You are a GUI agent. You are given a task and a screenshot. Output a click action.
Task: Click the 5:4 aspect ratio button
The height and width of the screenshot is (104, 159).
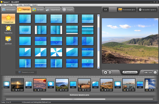click(x=105, y=10)
